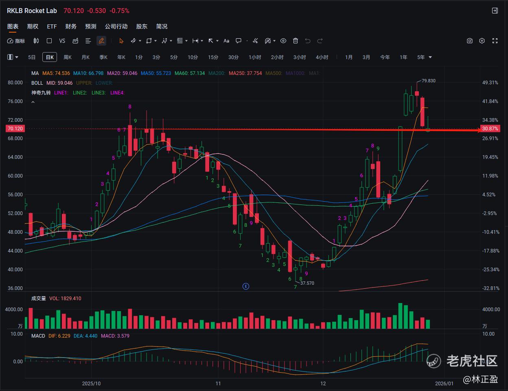Choose the 1年 range button
The height and width of the screenshot is (391, 508).
(x=403, y=57)
